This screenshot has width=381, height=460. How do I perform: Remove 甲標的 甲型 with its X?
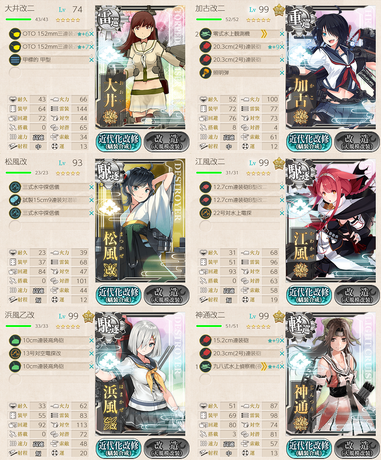click(92, 60)
